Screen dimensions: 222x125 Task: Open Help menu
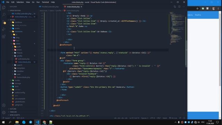[x=53, y=2]
